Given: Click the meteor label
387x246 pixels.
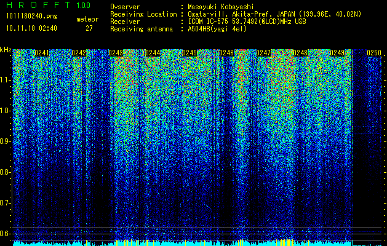Looking at the screenshot, I should (87, 19).
